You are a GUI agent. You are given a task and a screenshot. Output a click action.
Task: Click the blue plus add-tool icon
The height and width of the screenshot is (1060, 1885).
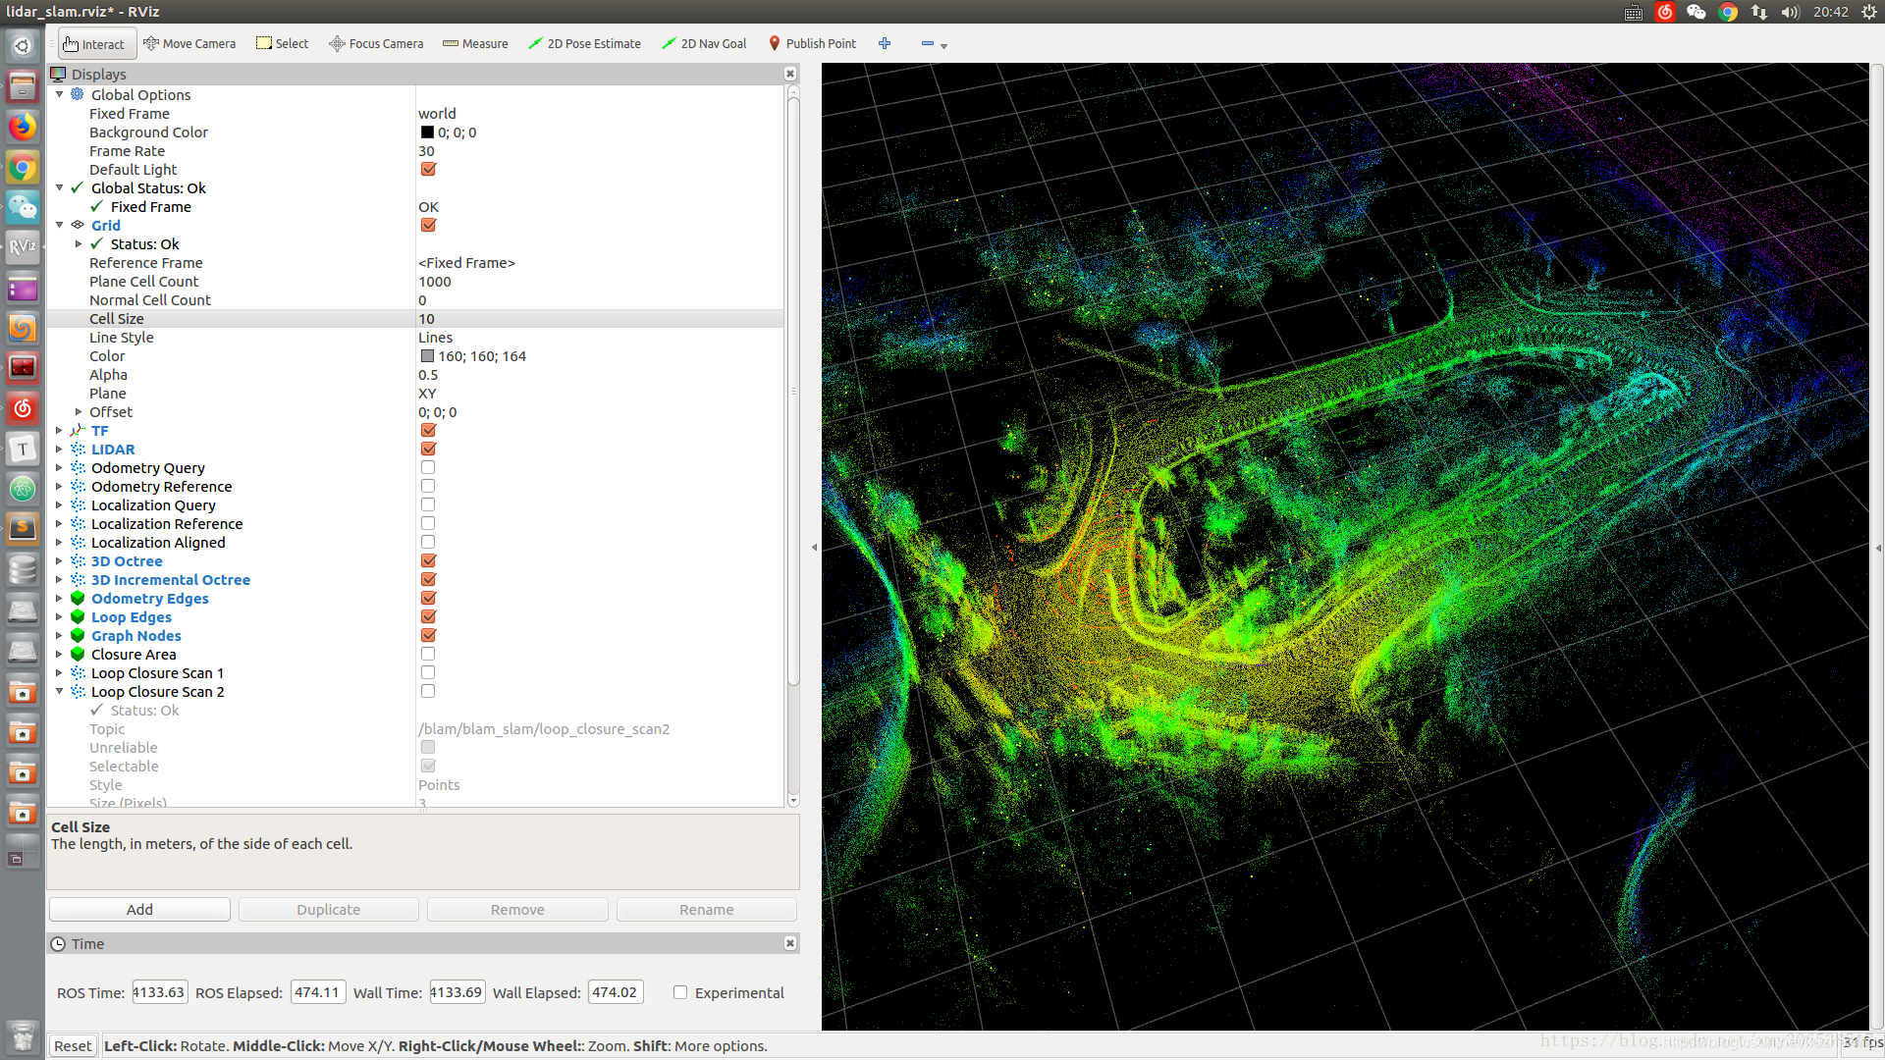tap(885, 44)
